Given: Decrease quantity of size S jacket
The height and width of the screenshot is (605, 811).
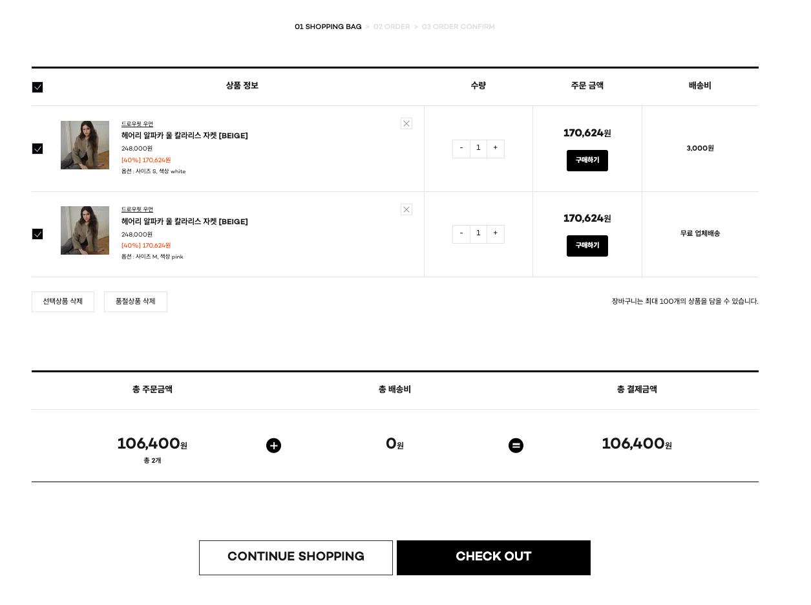Looking at the screenshot, I should [x=461, y=148].
